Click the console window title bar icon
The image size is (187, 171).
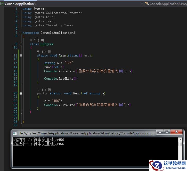click(14, 133)
